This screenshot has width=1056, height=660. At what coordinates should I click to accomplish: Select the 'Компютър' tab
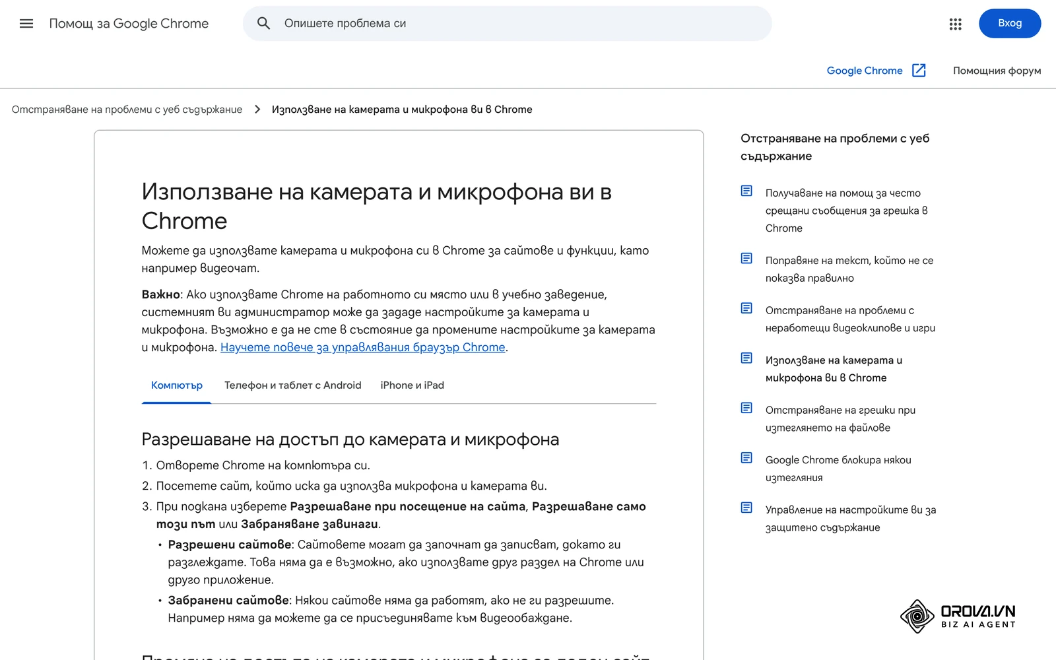point(176,385)
